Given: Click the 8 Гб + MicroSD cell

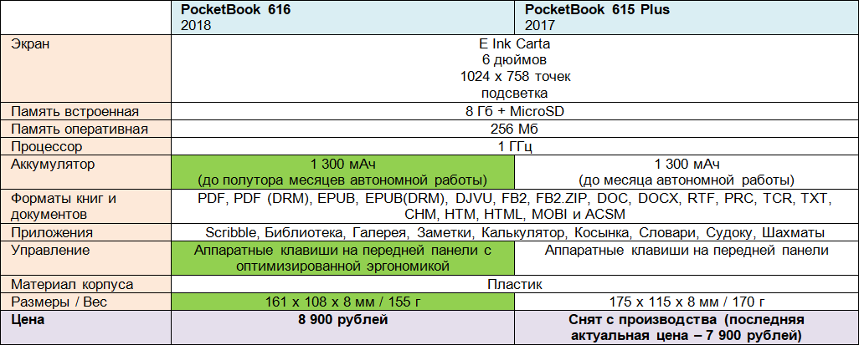Looking at the screenshot, I should click(515, 112).
